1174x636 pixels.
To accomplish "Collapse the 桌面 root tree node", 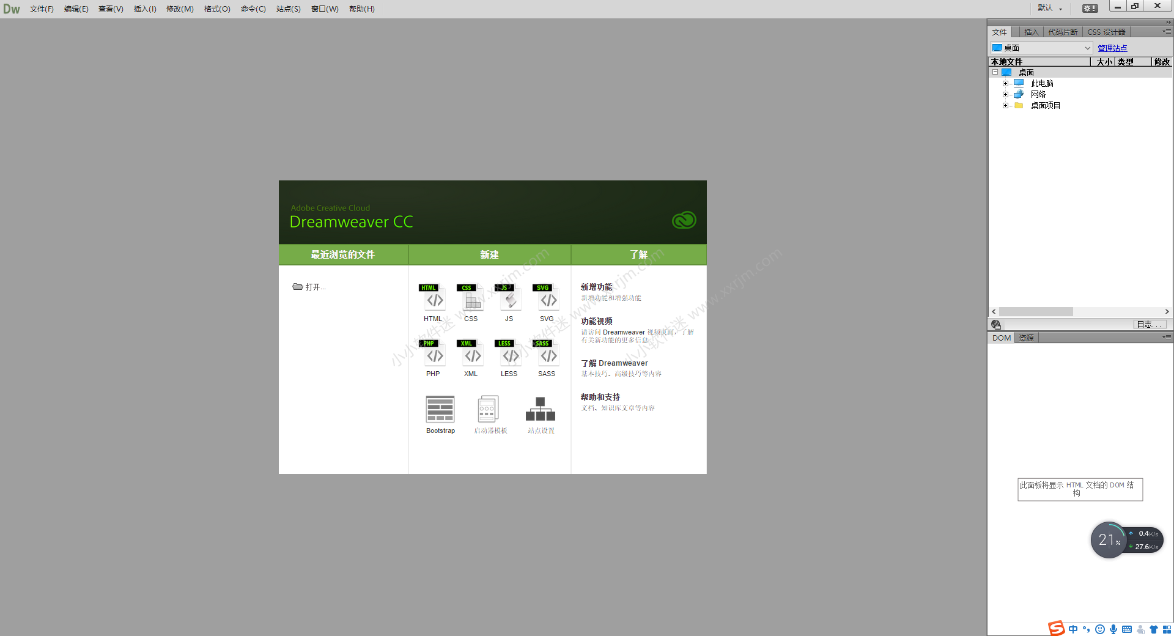I will 995,72.
